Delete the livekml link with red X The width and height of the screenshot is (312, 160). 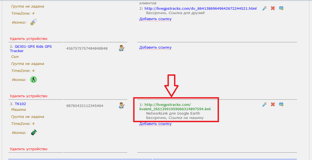273,104
